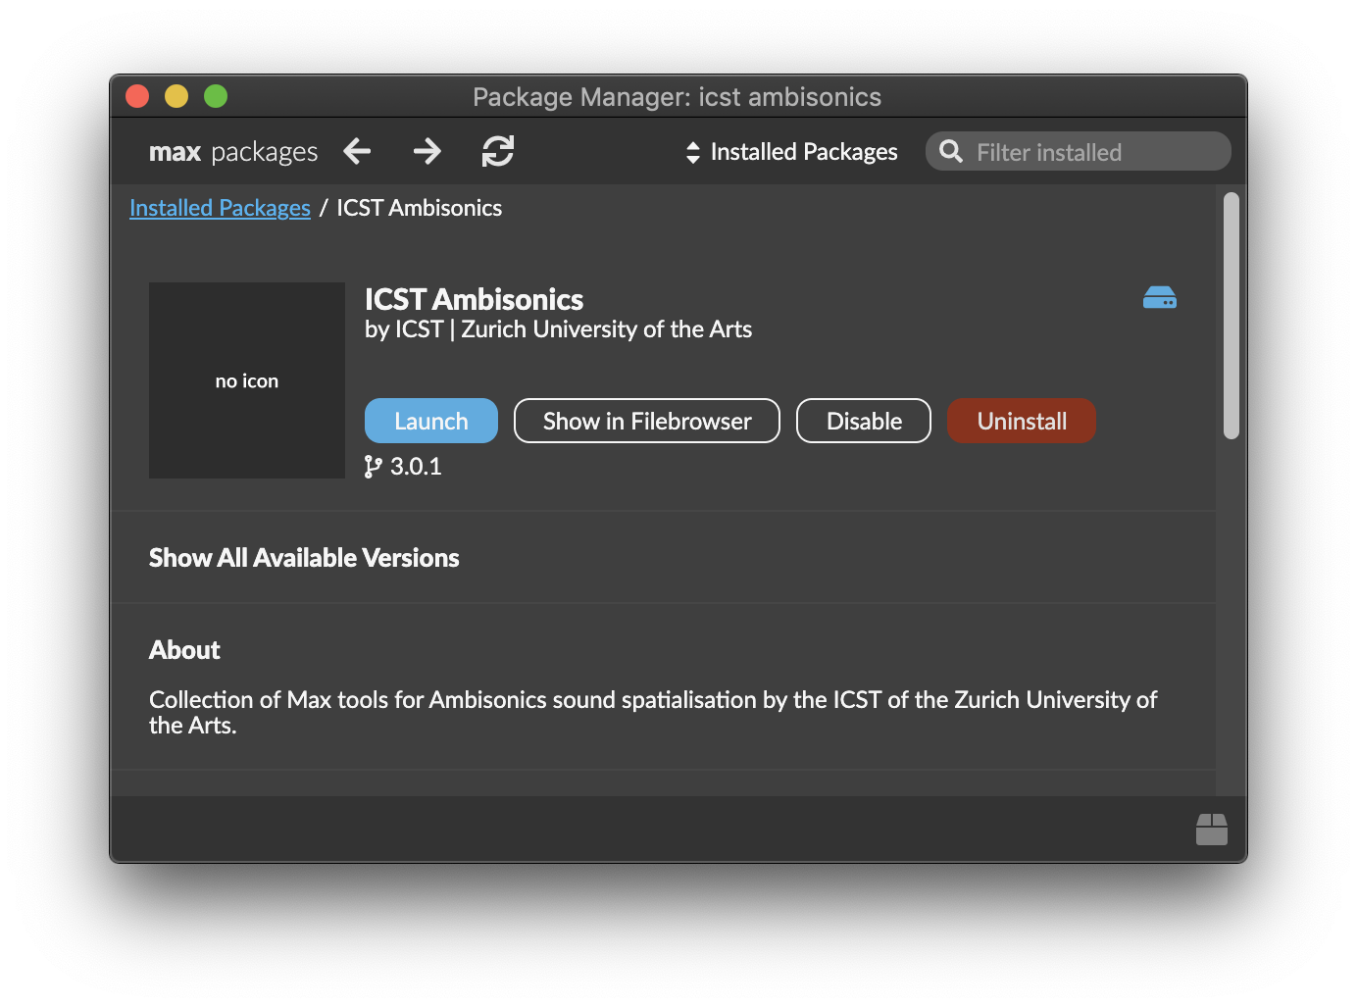Click the back navigation arrow
This screenshot has width=1357, height=1008.
357,151
